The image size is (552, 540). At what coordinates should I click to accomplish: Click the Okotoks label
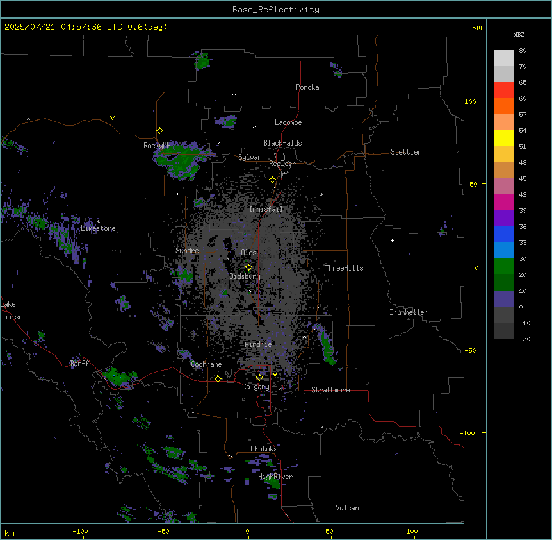coord(264,449)
